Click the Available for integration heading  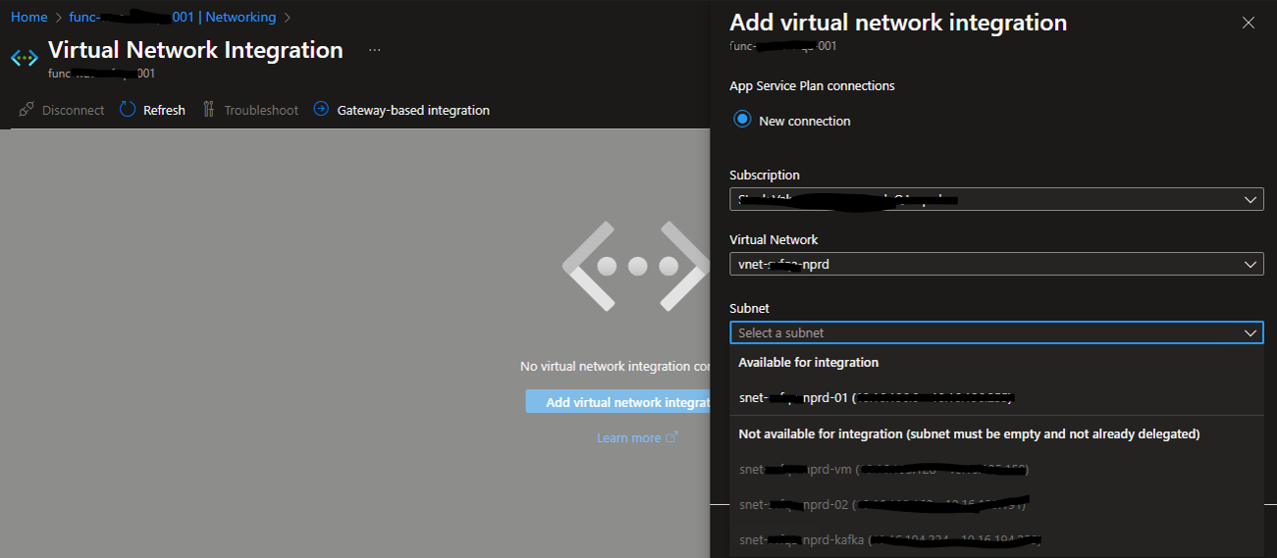[808, 362]
